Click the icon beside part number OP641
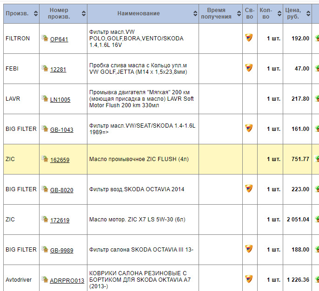The image size is (319, 291). coord(45,38)
